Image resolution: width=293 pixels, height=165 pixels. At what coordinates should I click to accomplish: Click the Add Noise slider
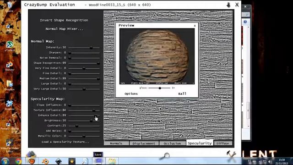84,131
